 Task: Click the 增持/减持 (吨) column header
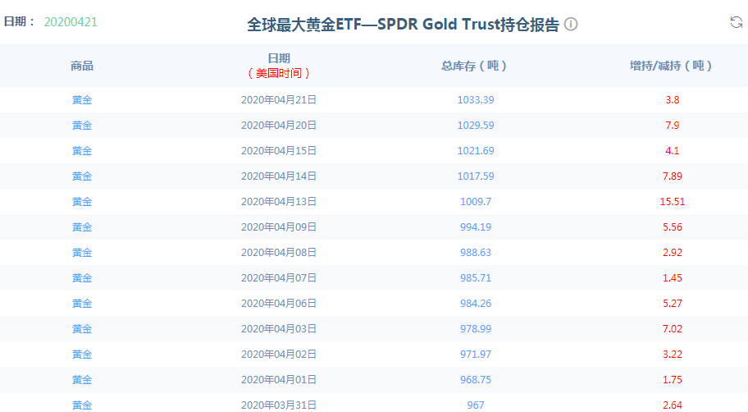(672, 66)
